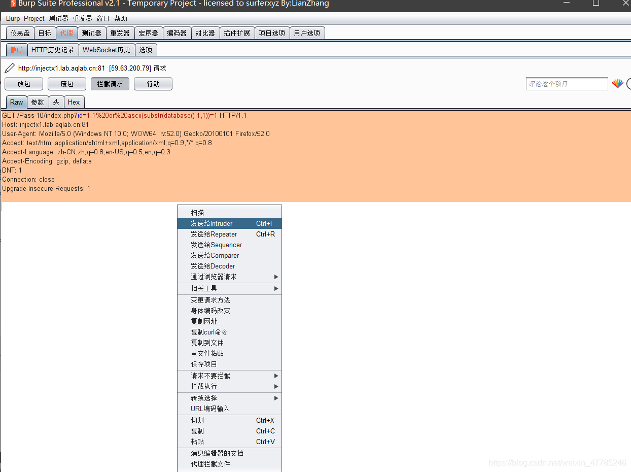Toggle the 拦截请求 intercept button
Image resolution: width=631 pixels, height=472 pixels.
point(110,84)
